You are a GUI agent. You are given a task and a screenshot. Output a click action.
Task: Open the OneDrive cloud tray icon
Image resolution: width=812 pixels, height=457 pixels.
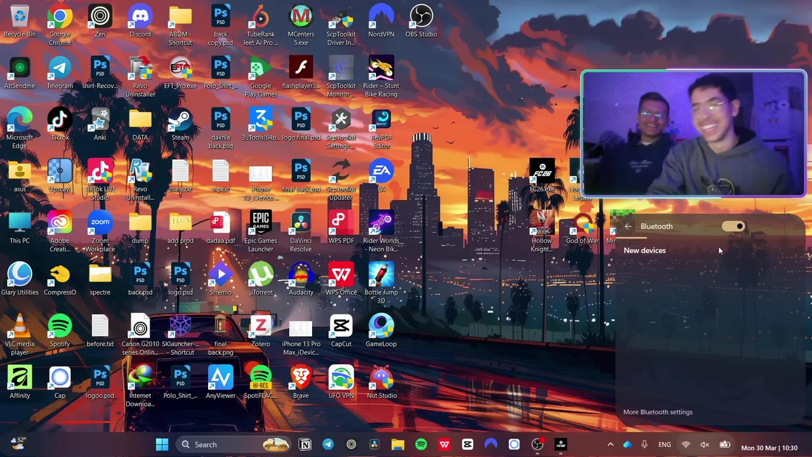click(x=627, y=444)
